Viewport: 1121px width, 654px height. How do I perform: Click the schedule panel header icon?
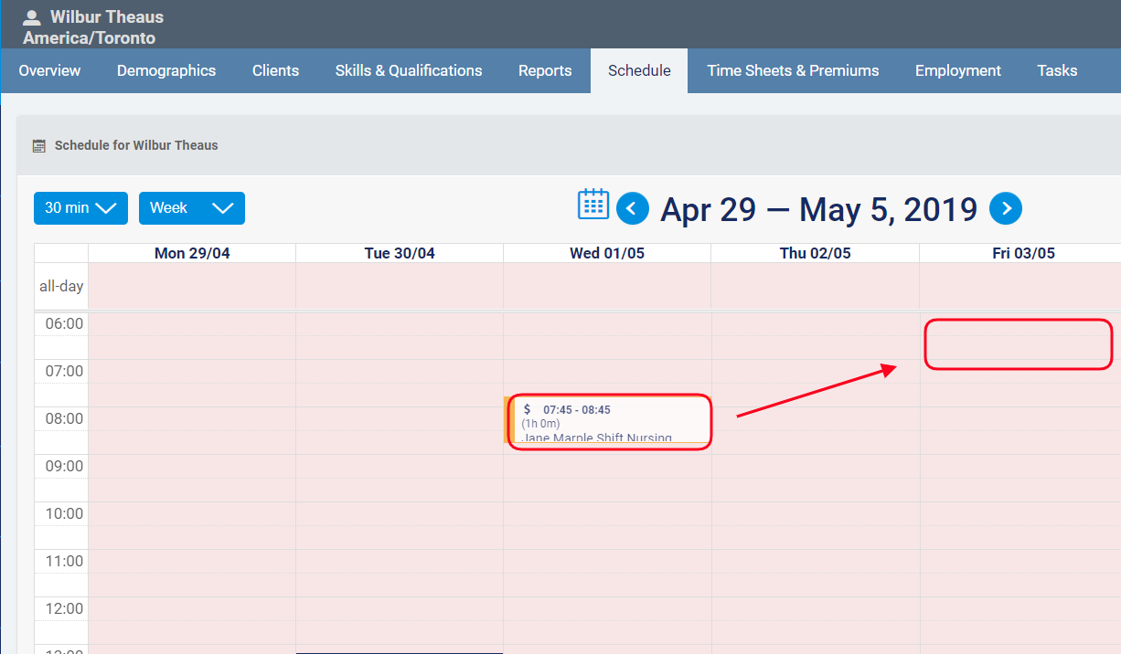pyautogui.click(x=38, y=145)
